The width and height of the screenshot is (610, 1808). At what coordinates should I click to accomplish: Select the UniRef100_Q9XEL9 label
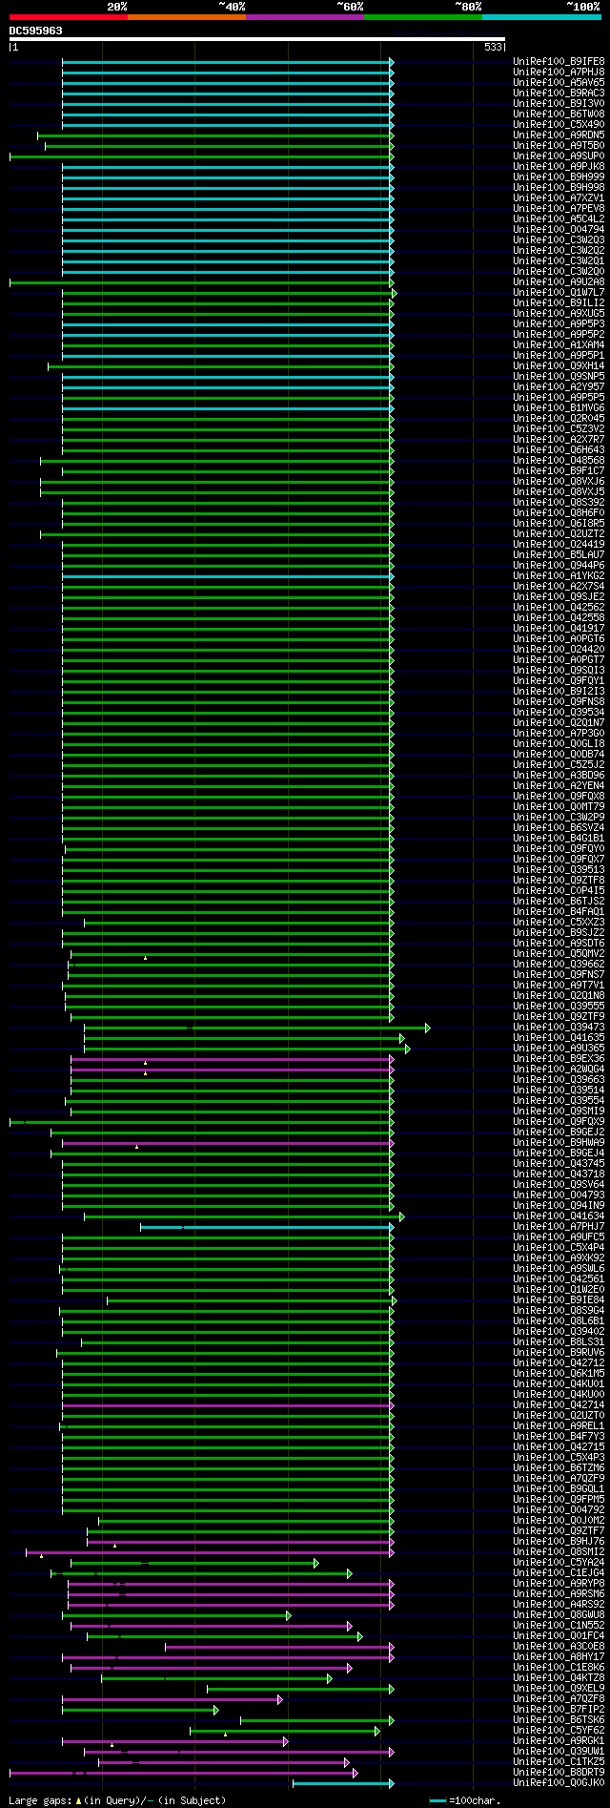[559, 1688]
